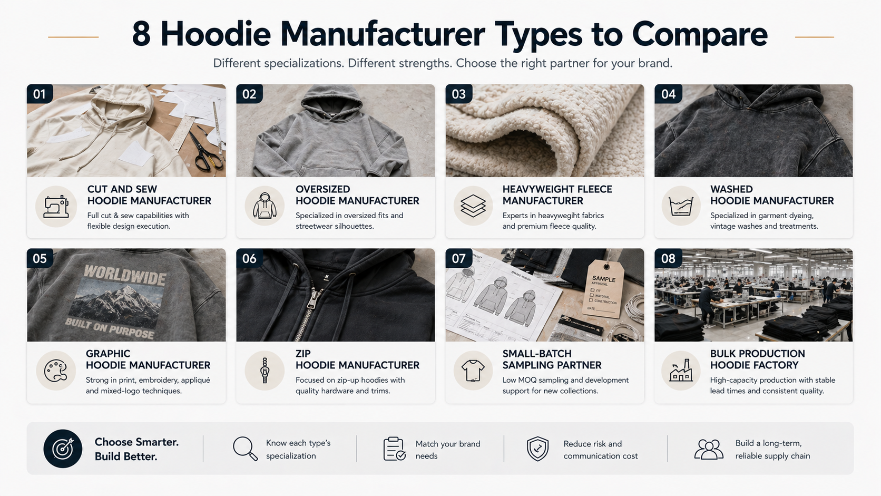The height and width of the screenshot is (496, 881).
Task: Click the Washed Hoodie Manufacturer heading
Action: [x=772, y=195]
